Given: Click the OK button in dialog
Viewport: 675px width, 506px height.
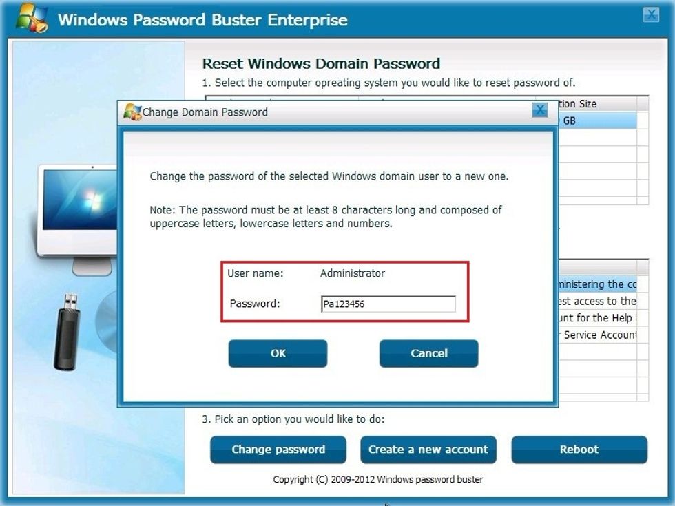Looking at the screenshot, I should [x=278, y=353].
